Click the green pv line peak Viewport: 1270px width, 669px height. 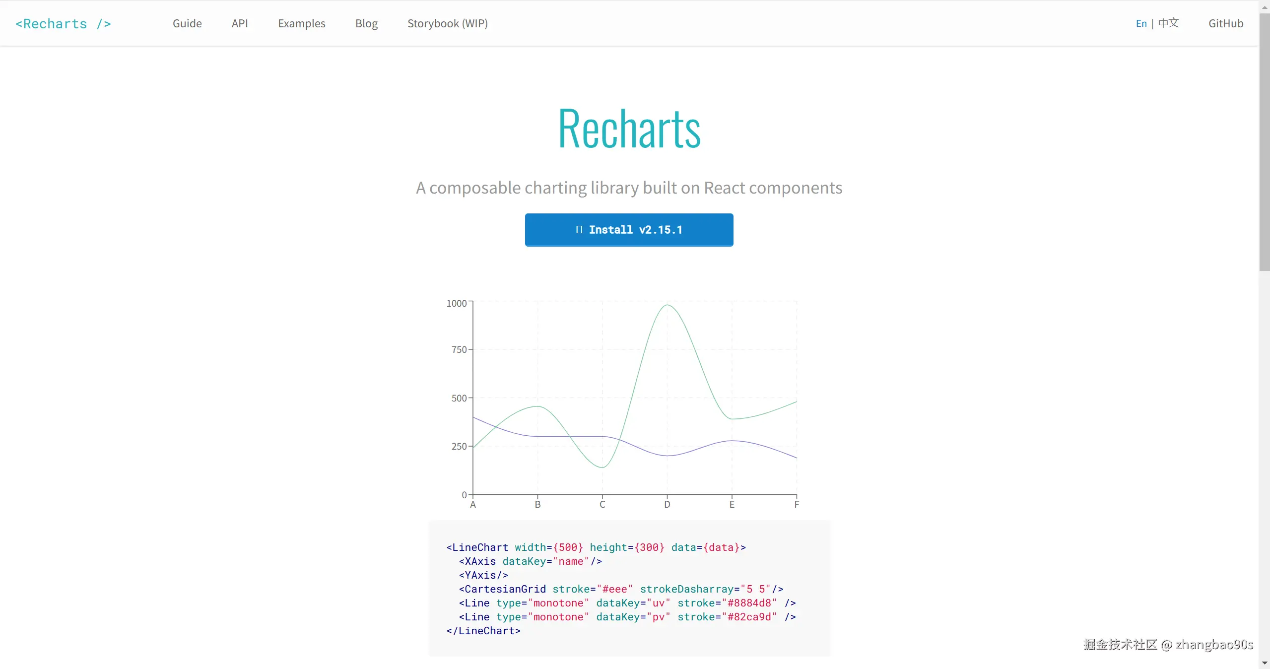tap(667, 305)
